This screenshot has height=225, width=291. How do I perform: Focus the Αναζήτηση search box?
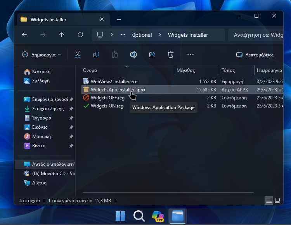[x=256, y=35]
